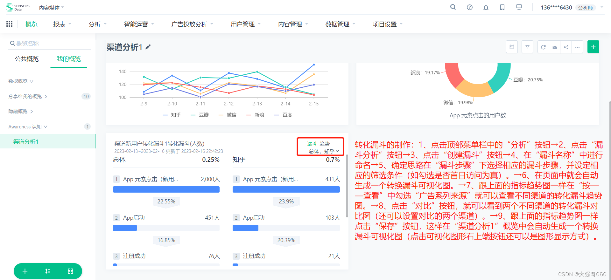
Task: Refresh the dashboard with the reload icon
Action: click(x=543, y=47)
